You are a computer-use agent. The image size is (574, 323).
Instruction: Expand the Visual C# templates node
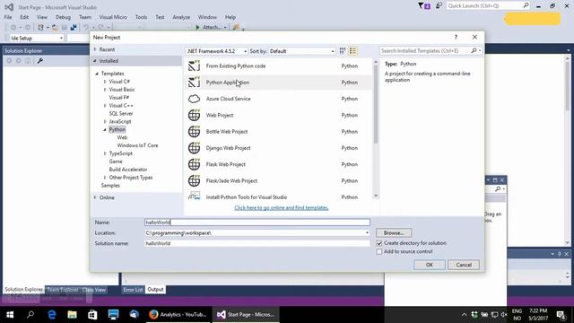(x=105, y=82)
